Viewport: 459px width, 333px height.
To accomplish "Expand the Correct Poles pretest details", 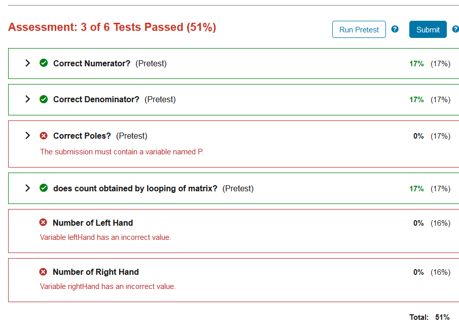I will [x=27, y=135].
